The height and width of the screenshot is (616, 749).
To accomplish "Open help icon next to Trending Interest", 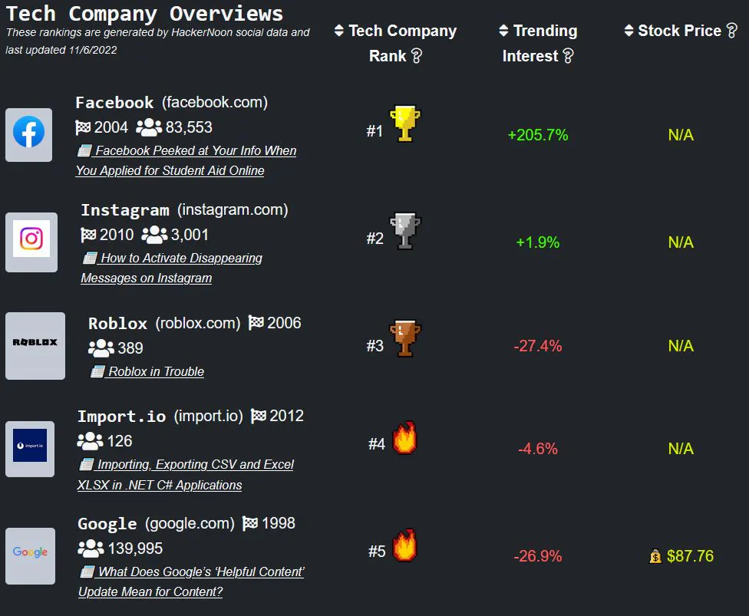I will coord(568,56).
